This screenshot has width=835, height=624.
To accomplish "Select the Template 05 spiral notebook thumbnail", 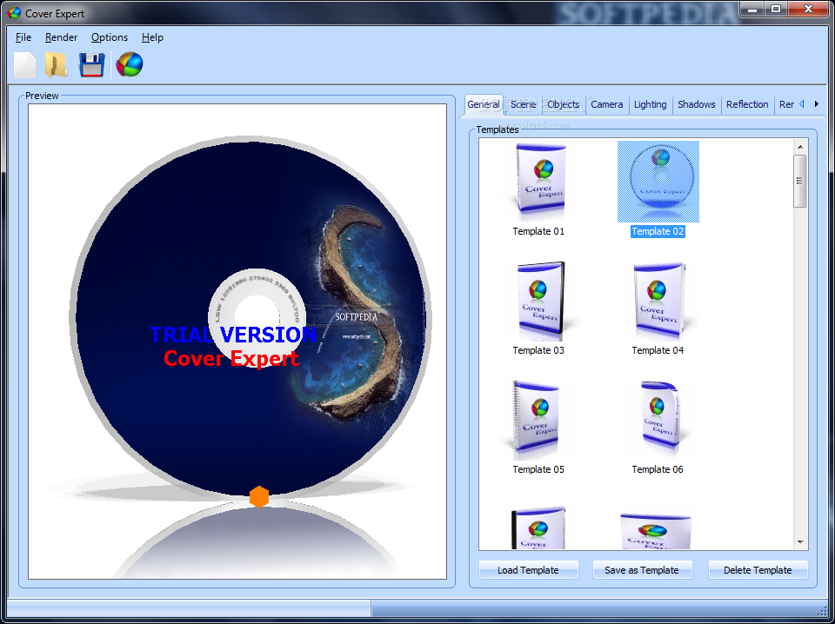I will [x=538, y=421].
